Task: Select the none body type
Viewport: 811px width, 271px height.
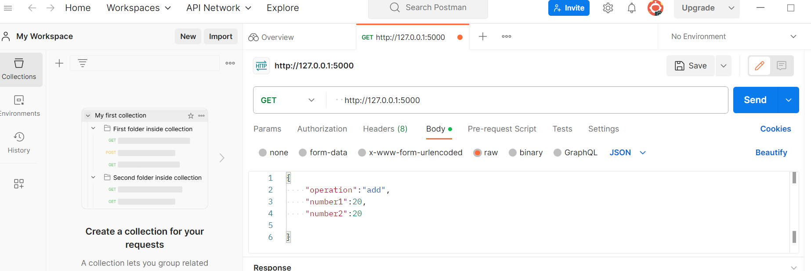Action: coord(273,153)
